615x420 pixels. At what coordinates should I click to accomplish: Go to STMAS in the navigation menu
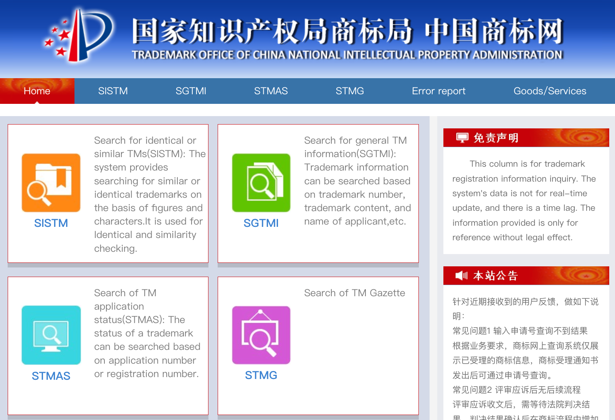click(x=271, y=91)
